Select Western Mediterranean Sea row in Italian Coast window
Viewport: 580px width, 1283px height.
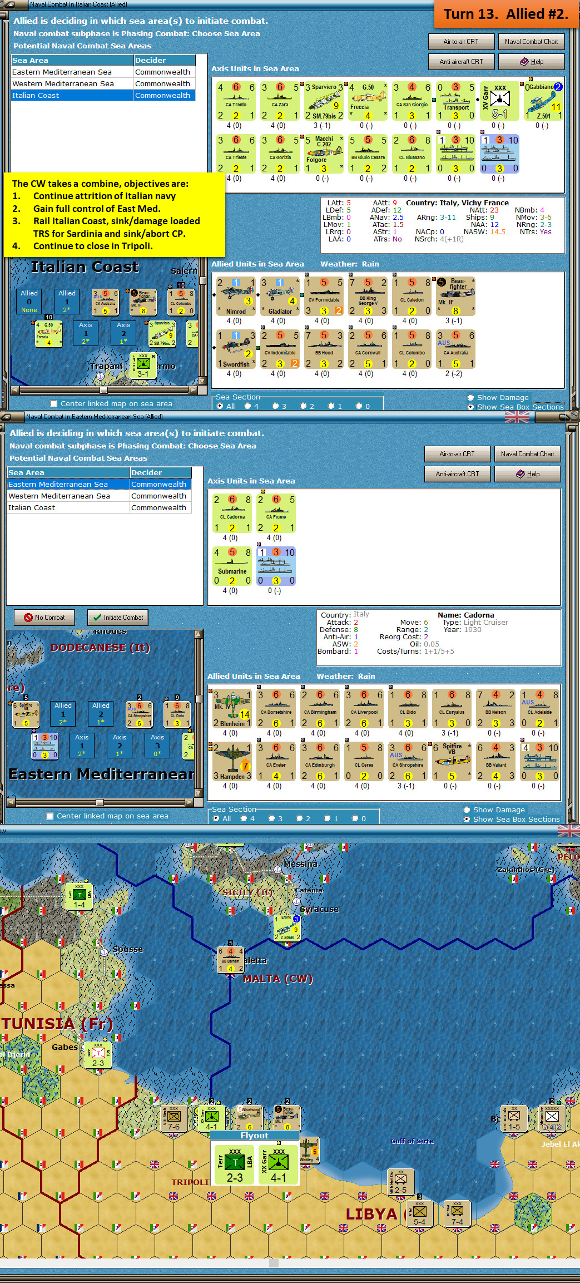point(103,83)
